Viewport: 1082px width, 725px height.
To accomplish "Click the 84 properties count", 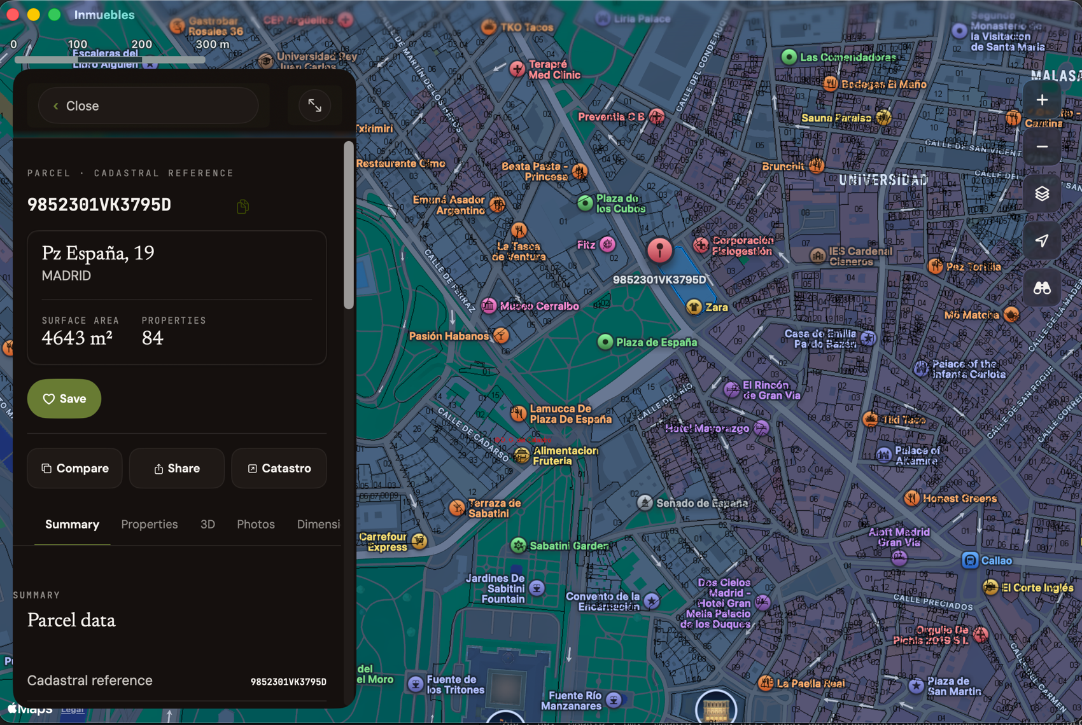I will pos(153,338).
